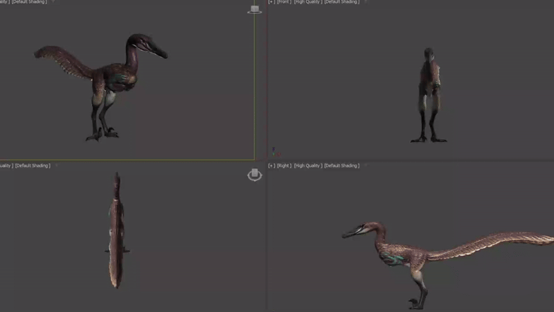Image resolution: width=554 pixels, height=312 pixels.
Task: Open the [+] menu of the Front viewport
Action: click(271, 2)
